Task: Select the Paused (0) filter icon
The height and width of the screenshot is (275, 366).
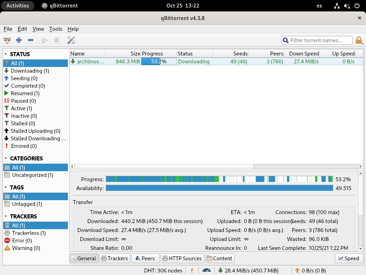Action: (6, 101)
